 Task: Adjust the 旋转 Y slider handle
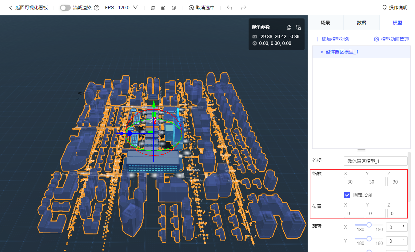pos(369,238)
